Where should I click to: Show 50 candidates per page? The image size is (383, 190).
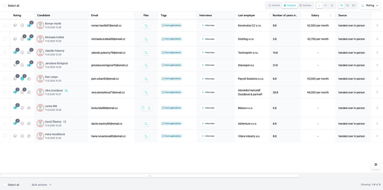[x=353, y=5]
